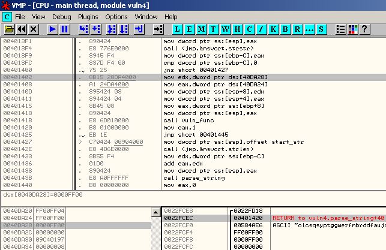Open the Plugins menu
The width and height of the screenshot is (386, 250).
tap(88, 17)
